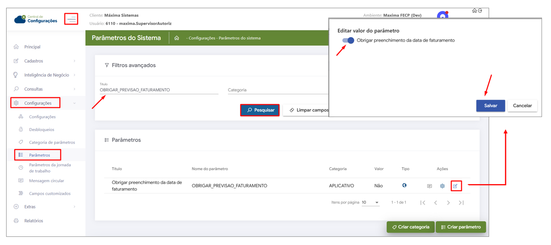Open the parameter settings gear icon
Screen dimensions: 551x245
click(x=442, y=186)
